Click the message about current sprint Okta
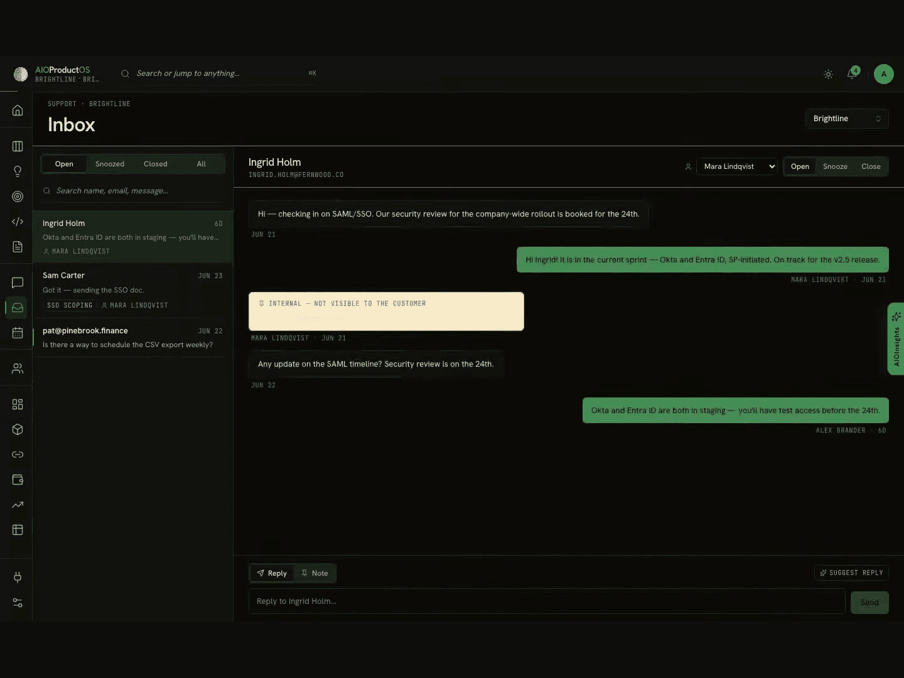The height and width of the screenshot is (678, 904). [x=702, y=260]
